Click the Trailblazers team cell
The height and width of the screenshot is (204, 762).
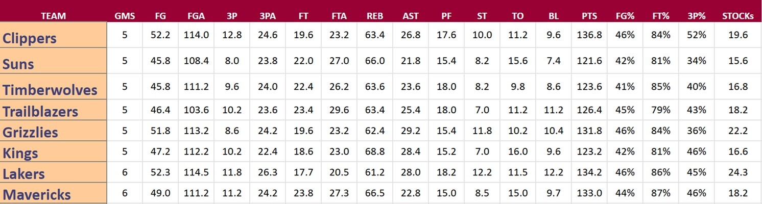[x=40, y=112]
